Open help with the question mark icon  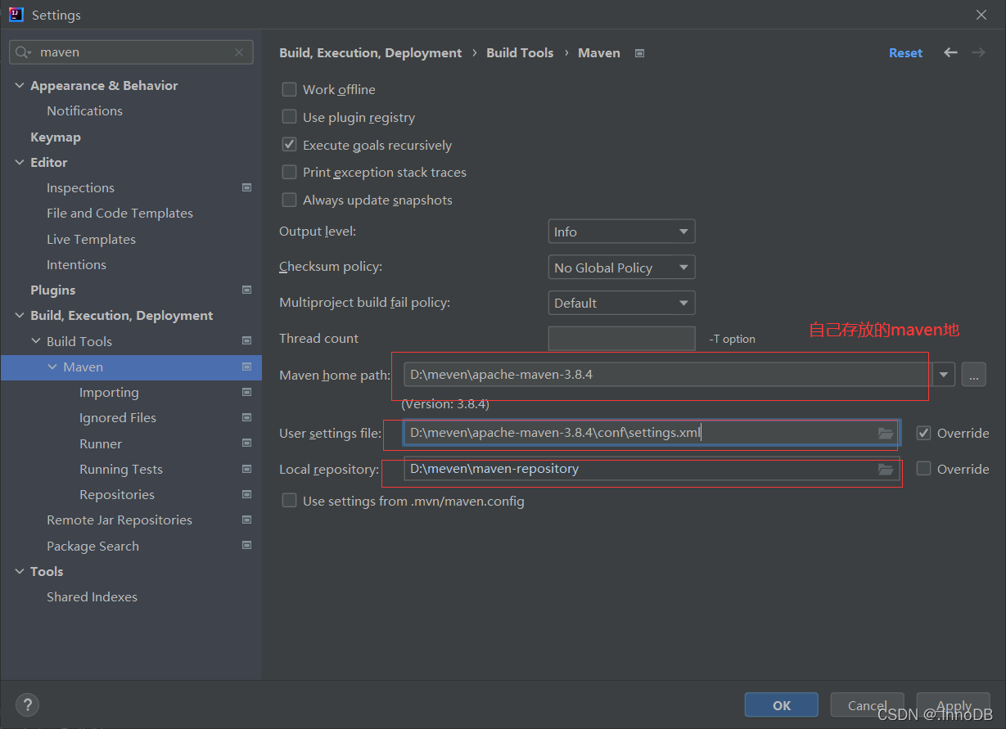tap(27, 704)
